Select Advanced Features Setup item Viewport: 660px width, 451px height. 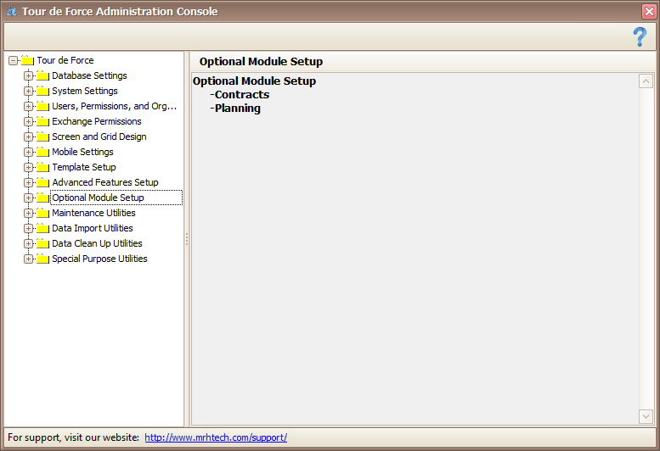105,182
